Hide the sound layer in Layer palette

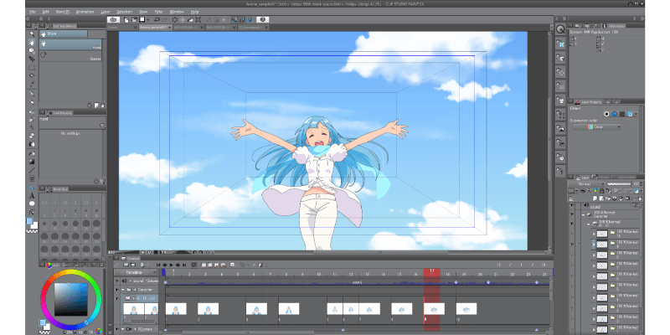click(x=573, y=207)
